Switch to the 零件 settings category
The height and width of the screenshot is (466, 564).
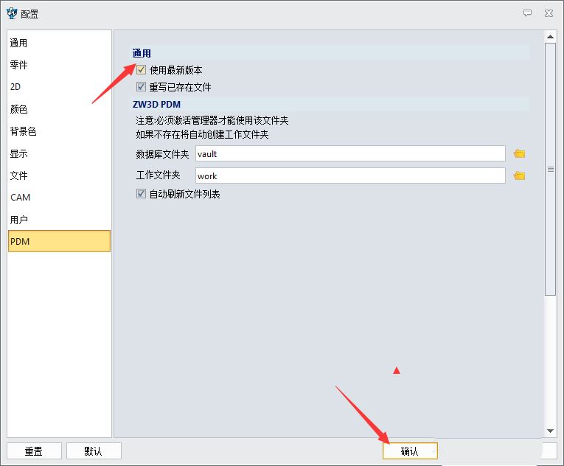click(19, 66)
